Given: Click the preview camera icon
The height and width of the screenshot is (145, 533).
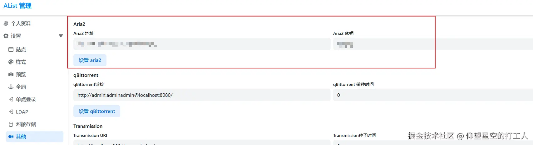Looking at the screenshot, I should [x=11, y=74].
